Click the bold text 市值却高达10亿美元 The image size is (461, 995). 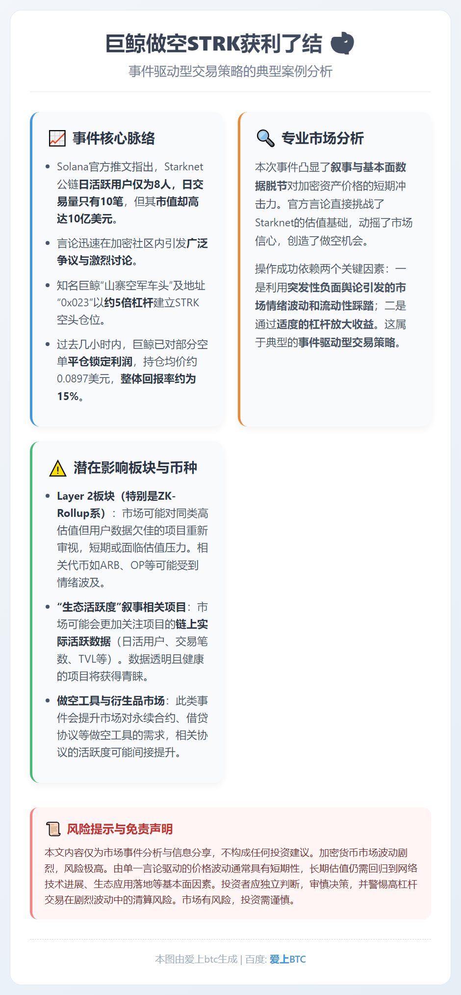coord(128,210)
